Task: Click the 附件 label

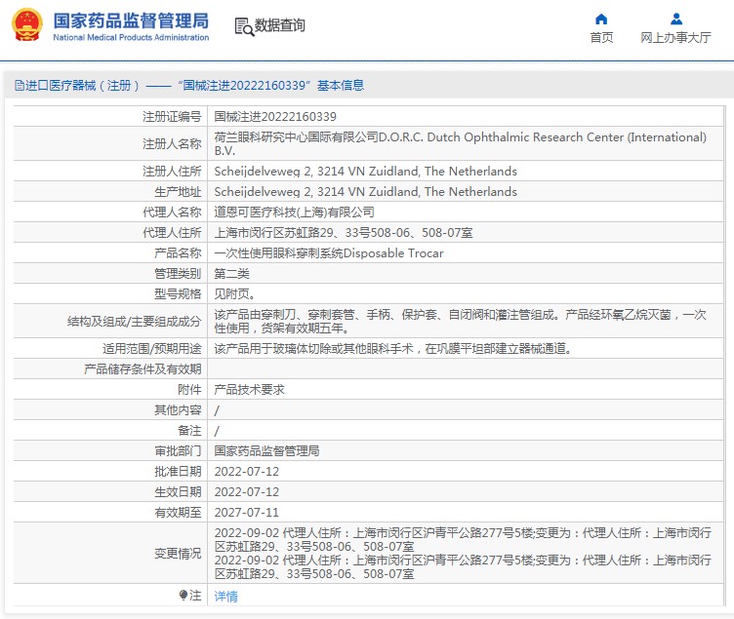Action: (x=189, y=390)
